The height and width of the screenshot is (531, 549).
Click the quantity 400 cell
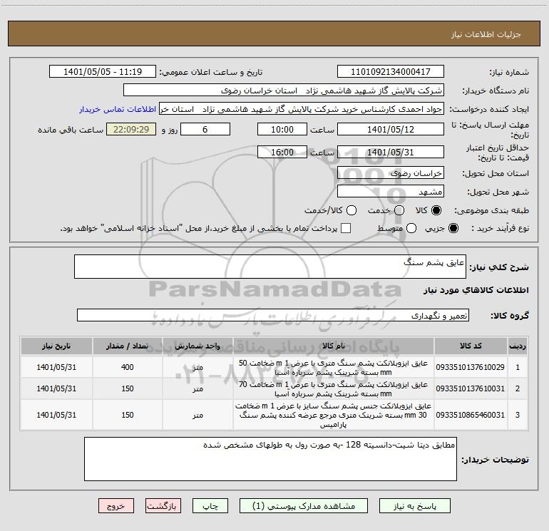[x=128, y=367]
